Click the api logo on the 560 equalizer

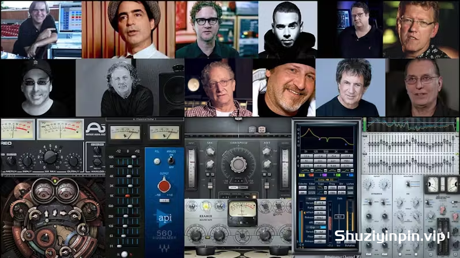[164, 218]
